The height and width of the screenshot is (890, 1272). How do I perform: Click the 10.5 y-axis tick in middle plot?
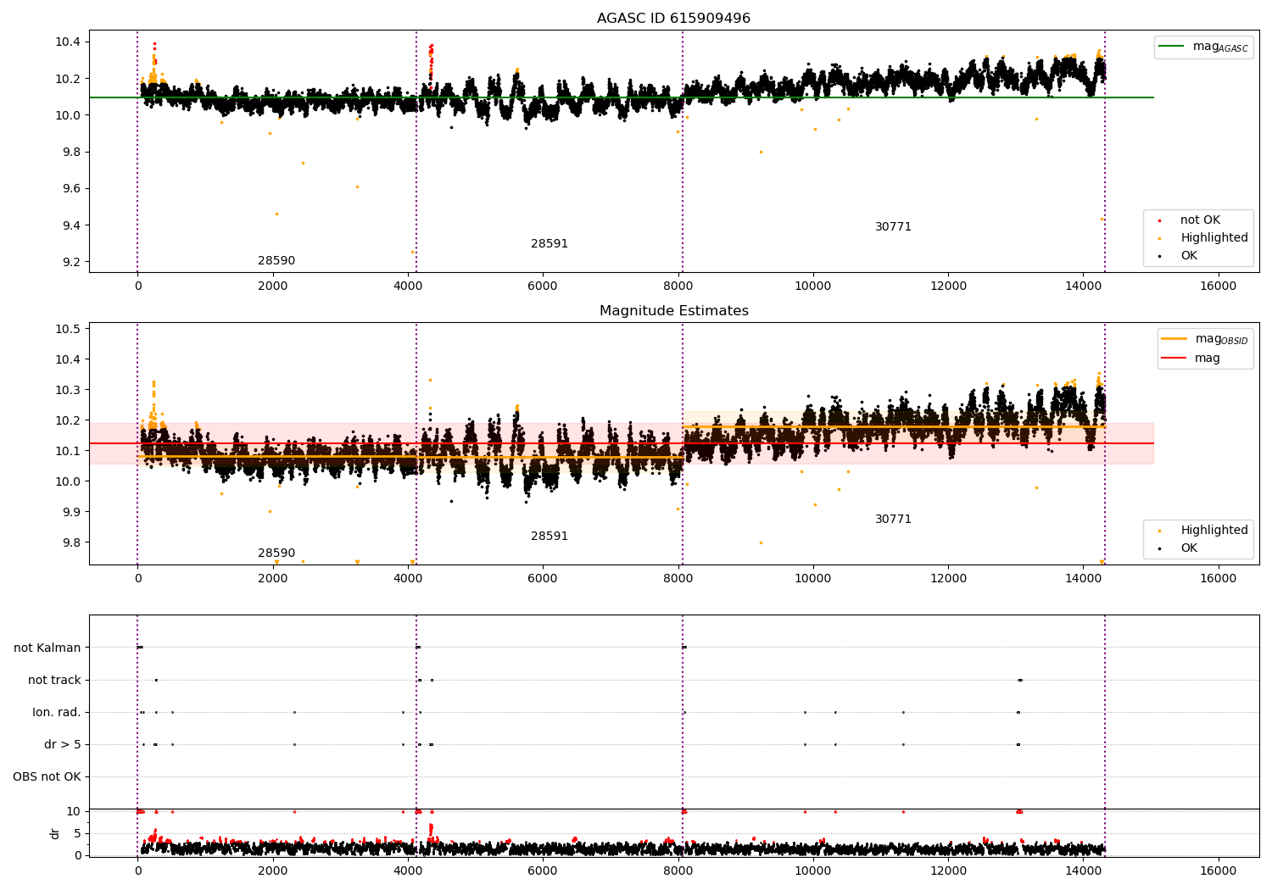[x=68, y=329]
